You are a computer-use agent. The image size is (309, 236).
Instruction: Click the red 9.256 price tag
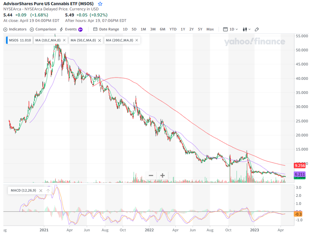tap(300, 165)
